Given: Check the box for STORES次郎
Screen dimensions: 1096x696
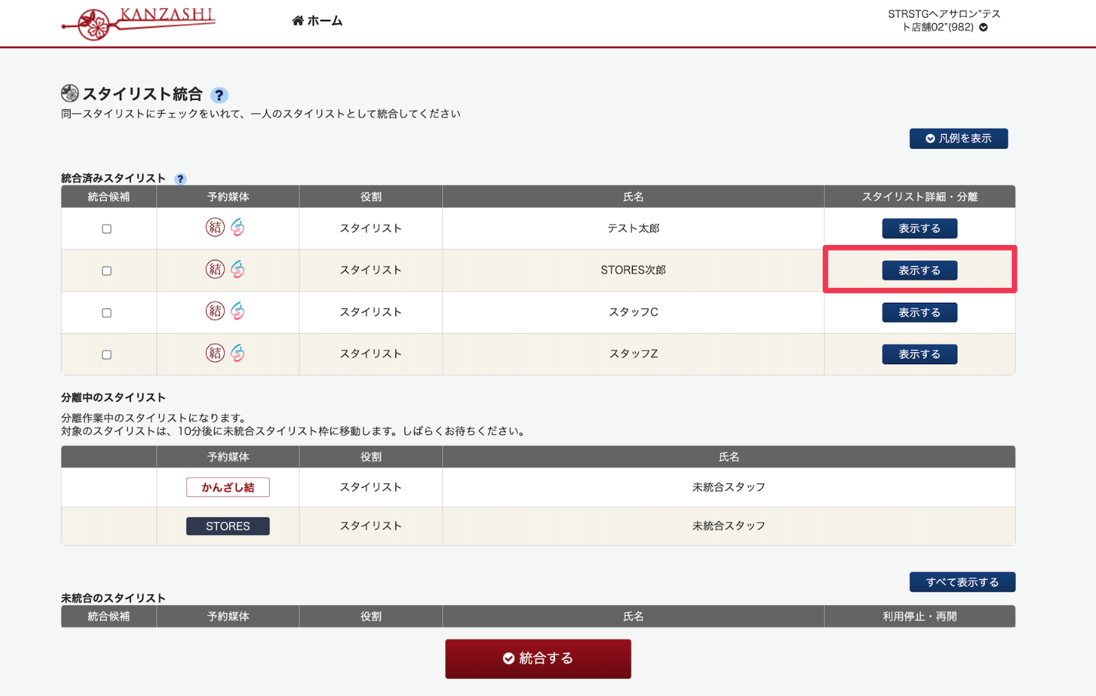Looking at the screenshot, I should [107, 271].
